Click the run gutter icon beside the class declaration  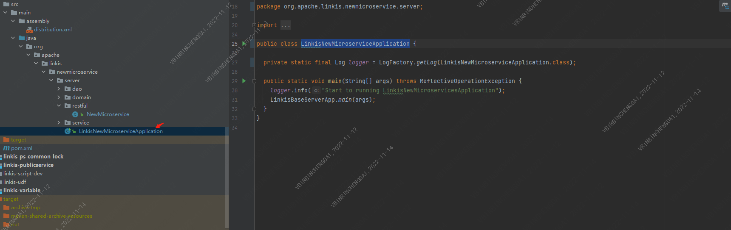click(x=244, y=44)
